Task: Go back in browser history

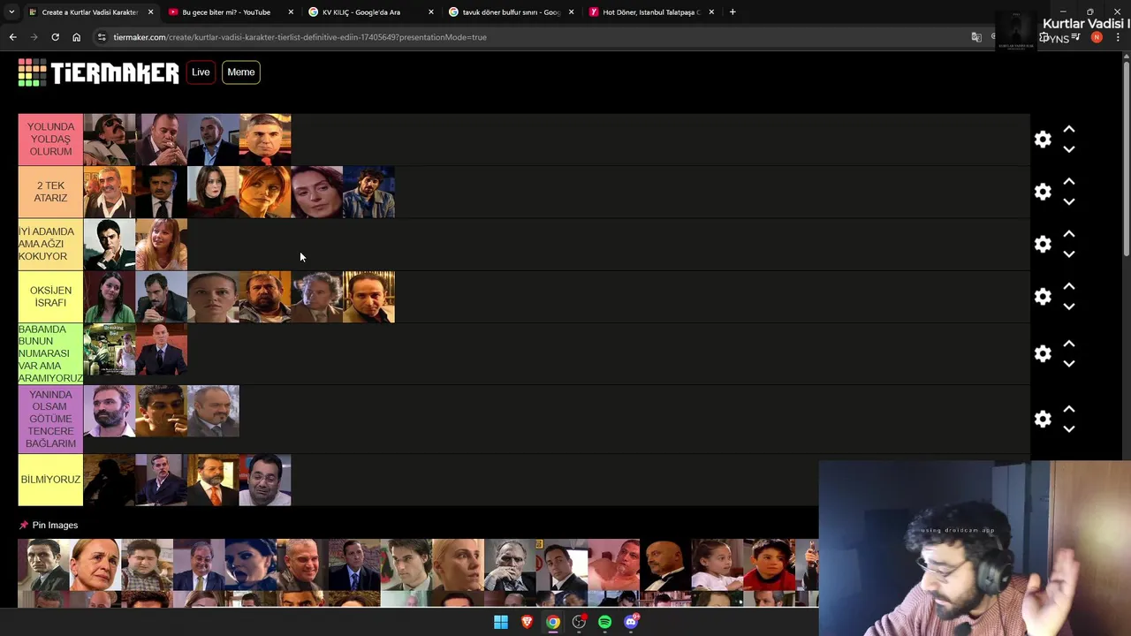Action: click(x=12, y=37)
